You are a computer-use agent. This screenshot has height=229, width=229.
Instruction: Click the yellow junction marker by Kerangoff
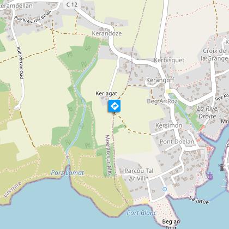pyautogui.click(x=168, y=91)
